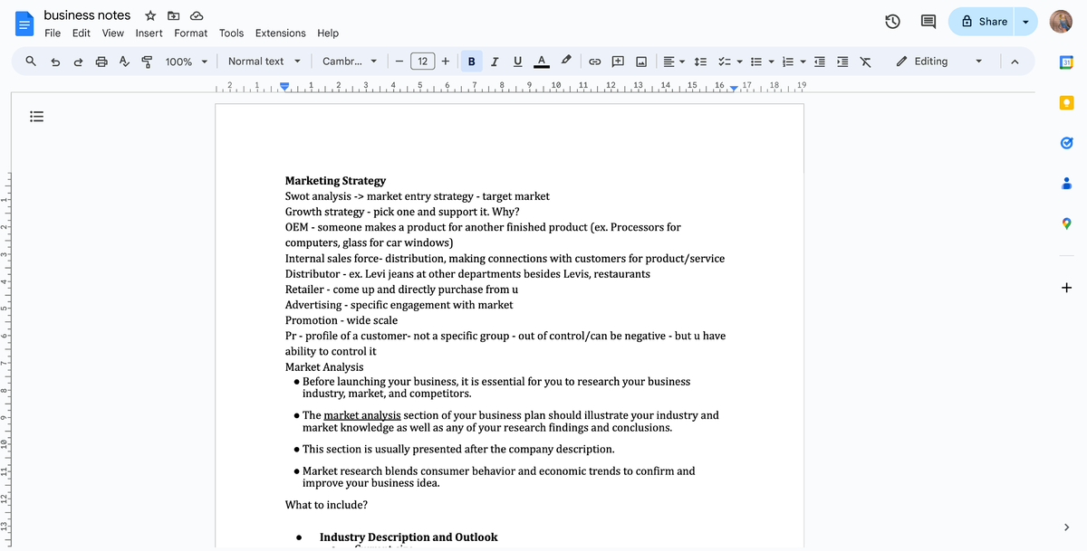Open the Normal text style dropdown

click(264, 61)
